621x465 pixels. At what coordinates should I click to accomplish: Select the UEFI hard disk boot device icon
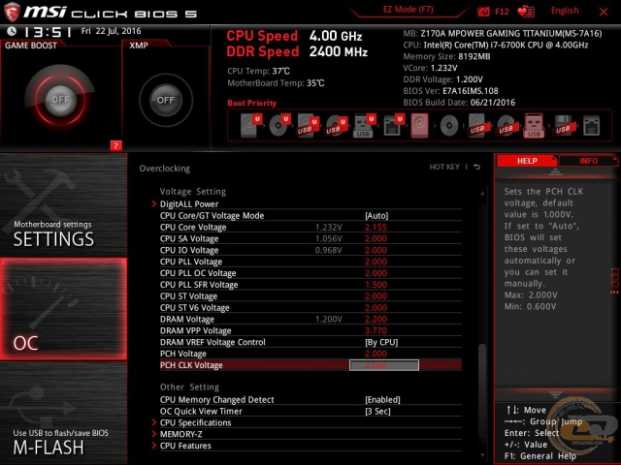tap(251, 125)
